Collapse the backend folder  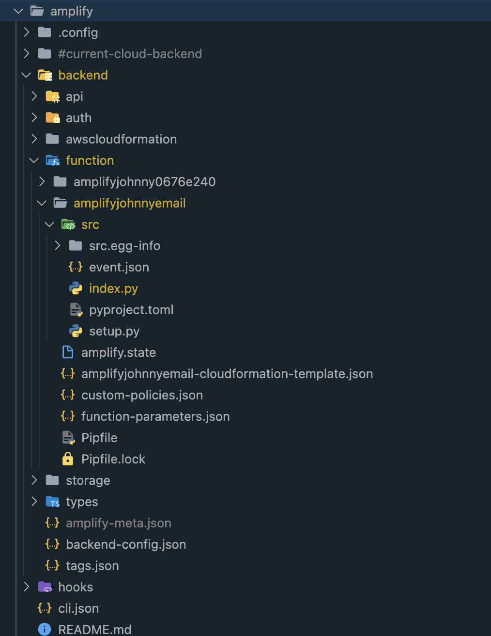pos(26,75)
